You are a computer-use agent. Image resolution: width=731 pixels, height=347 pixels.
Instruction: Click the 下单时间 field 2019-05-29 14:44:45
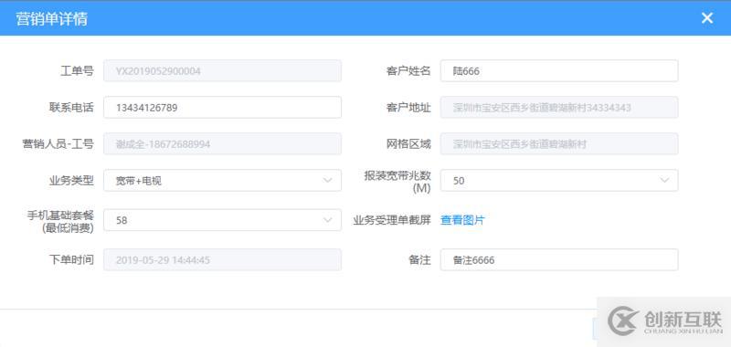point(222,260)
